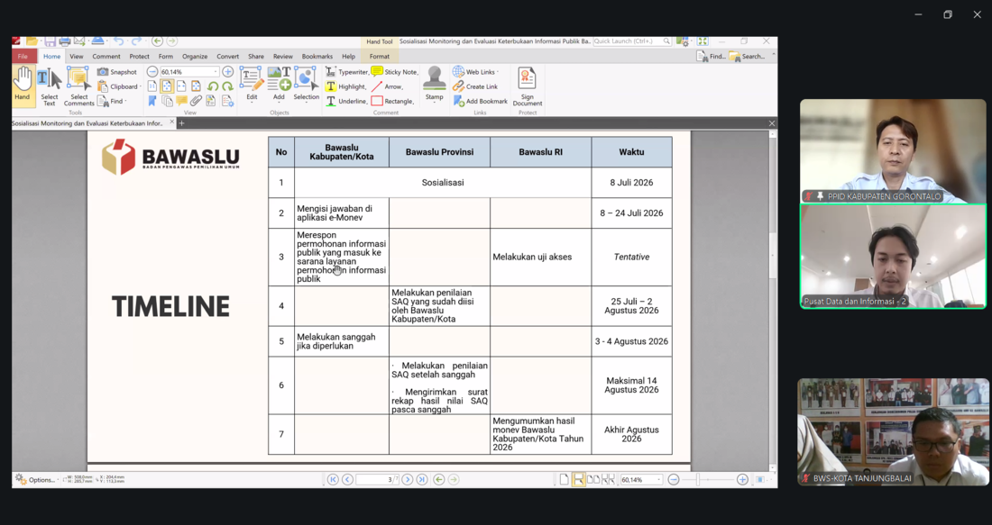Toggle Fit Page view mode
Viewport: 992px width, 525px height.
click(x=167, y=86)
